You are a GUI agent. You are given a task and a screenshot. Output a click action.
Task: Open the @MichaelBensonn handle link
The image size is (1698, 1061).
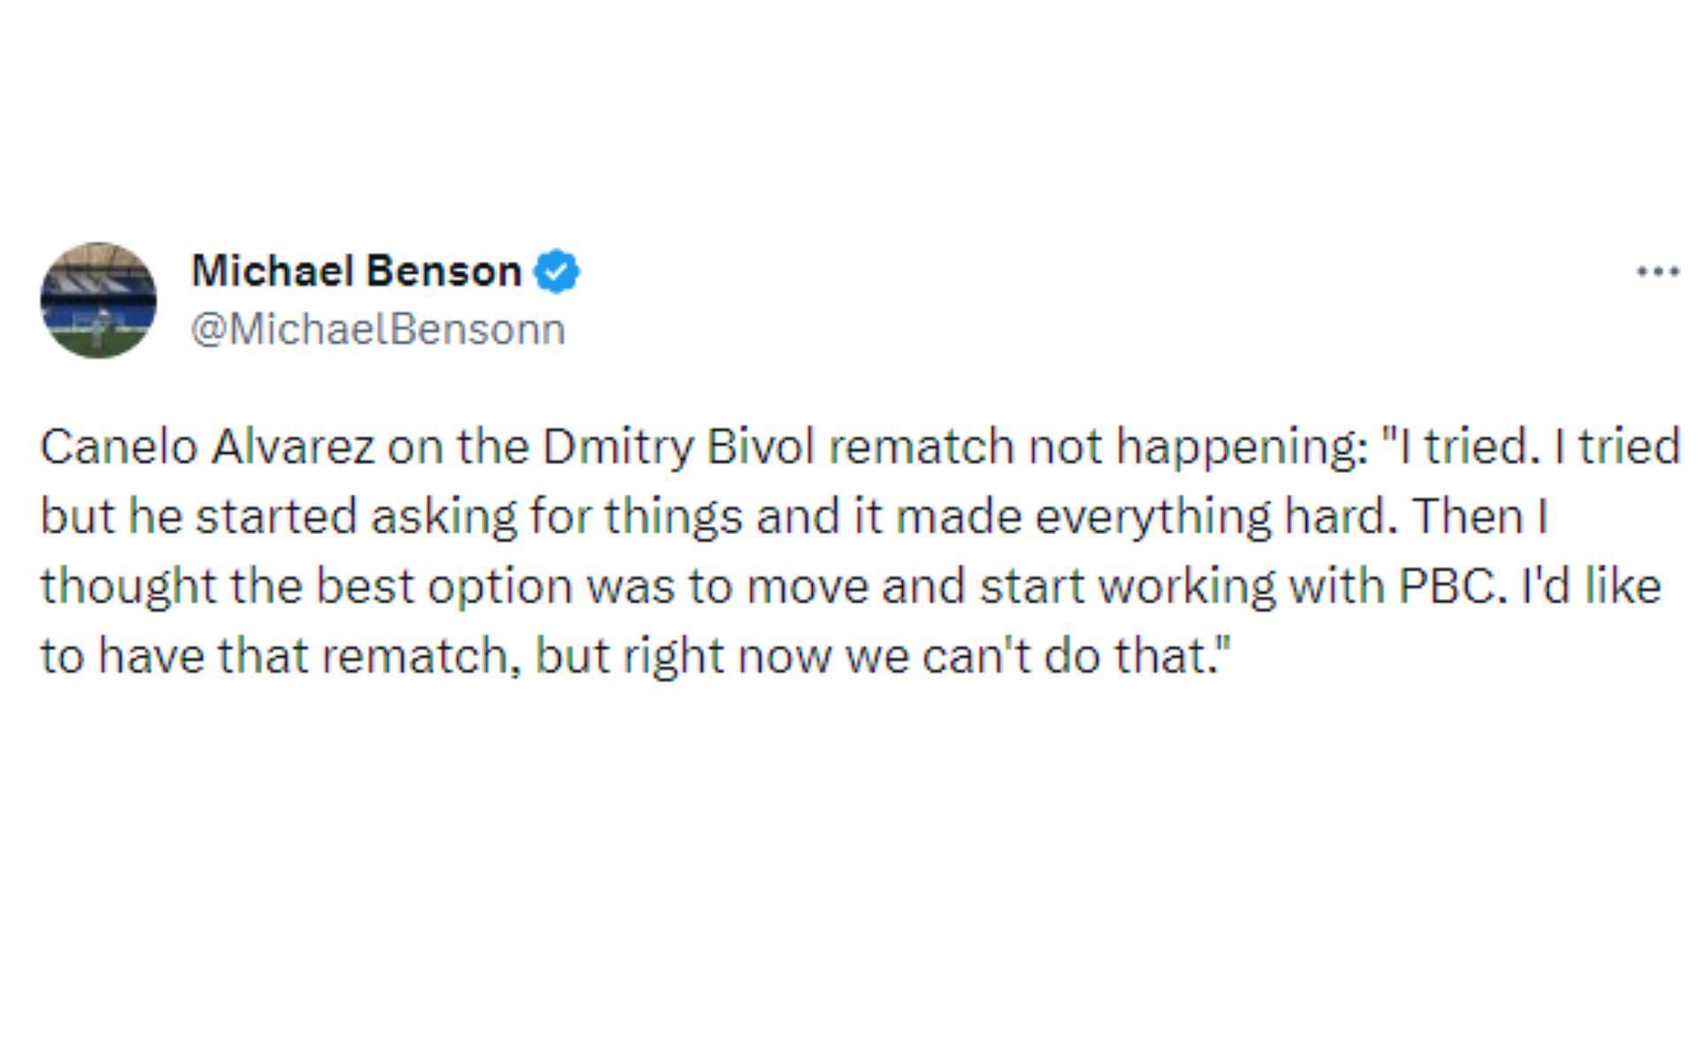click(378, 329)
